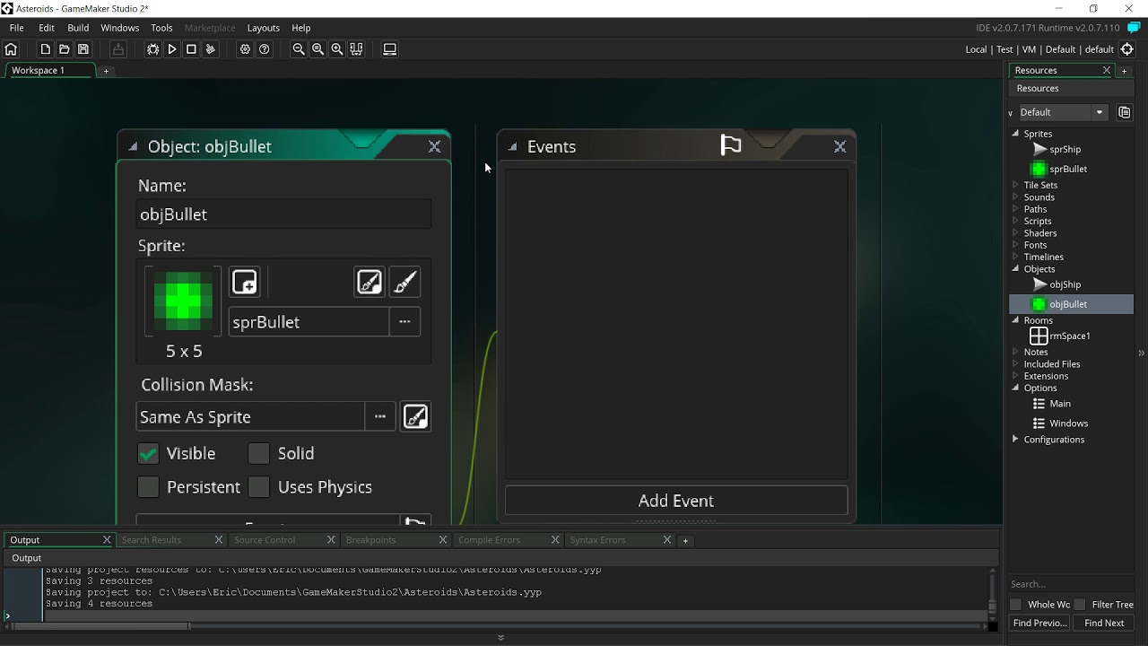The width and height of the screenshot is (1148, 646).
Task: Collapse the Options folder
Action: pos(1015,388)
